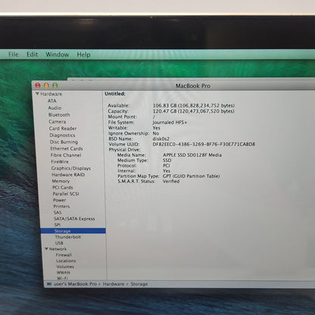Select Graphics/Displays in the sidebar
The height and width of the screenshot is (315, 315).
tap(71, 168)
